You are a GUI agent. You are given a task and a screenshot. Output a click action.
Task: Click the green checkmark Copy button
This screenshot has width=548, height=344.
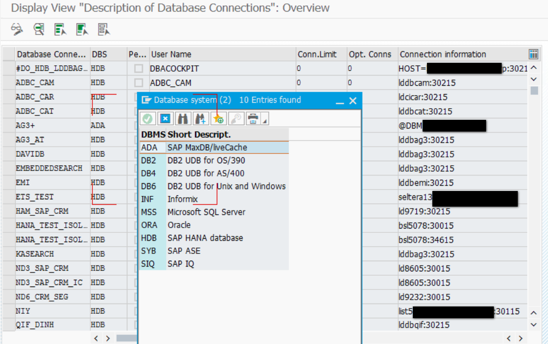pyautogui.click(x=148, y=118)
